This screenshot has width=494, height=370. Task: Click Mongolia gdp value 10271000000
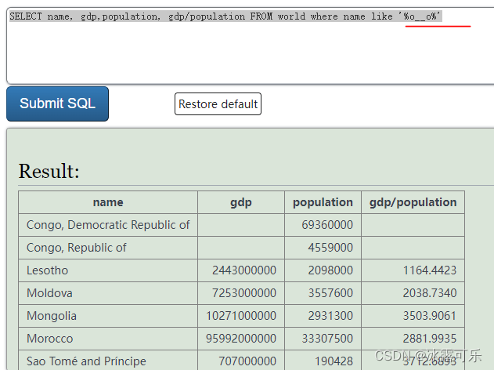pyautogui.click(x=241, y=316)
